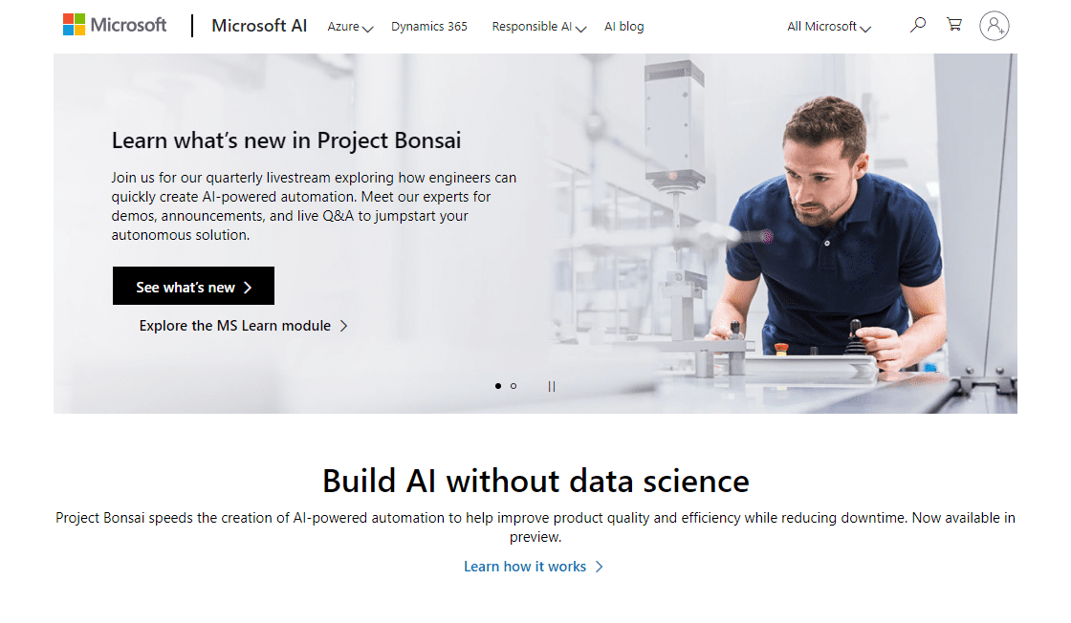
Task: Click the chevron arrow beside Learn how it works
Action: point(600,566)
